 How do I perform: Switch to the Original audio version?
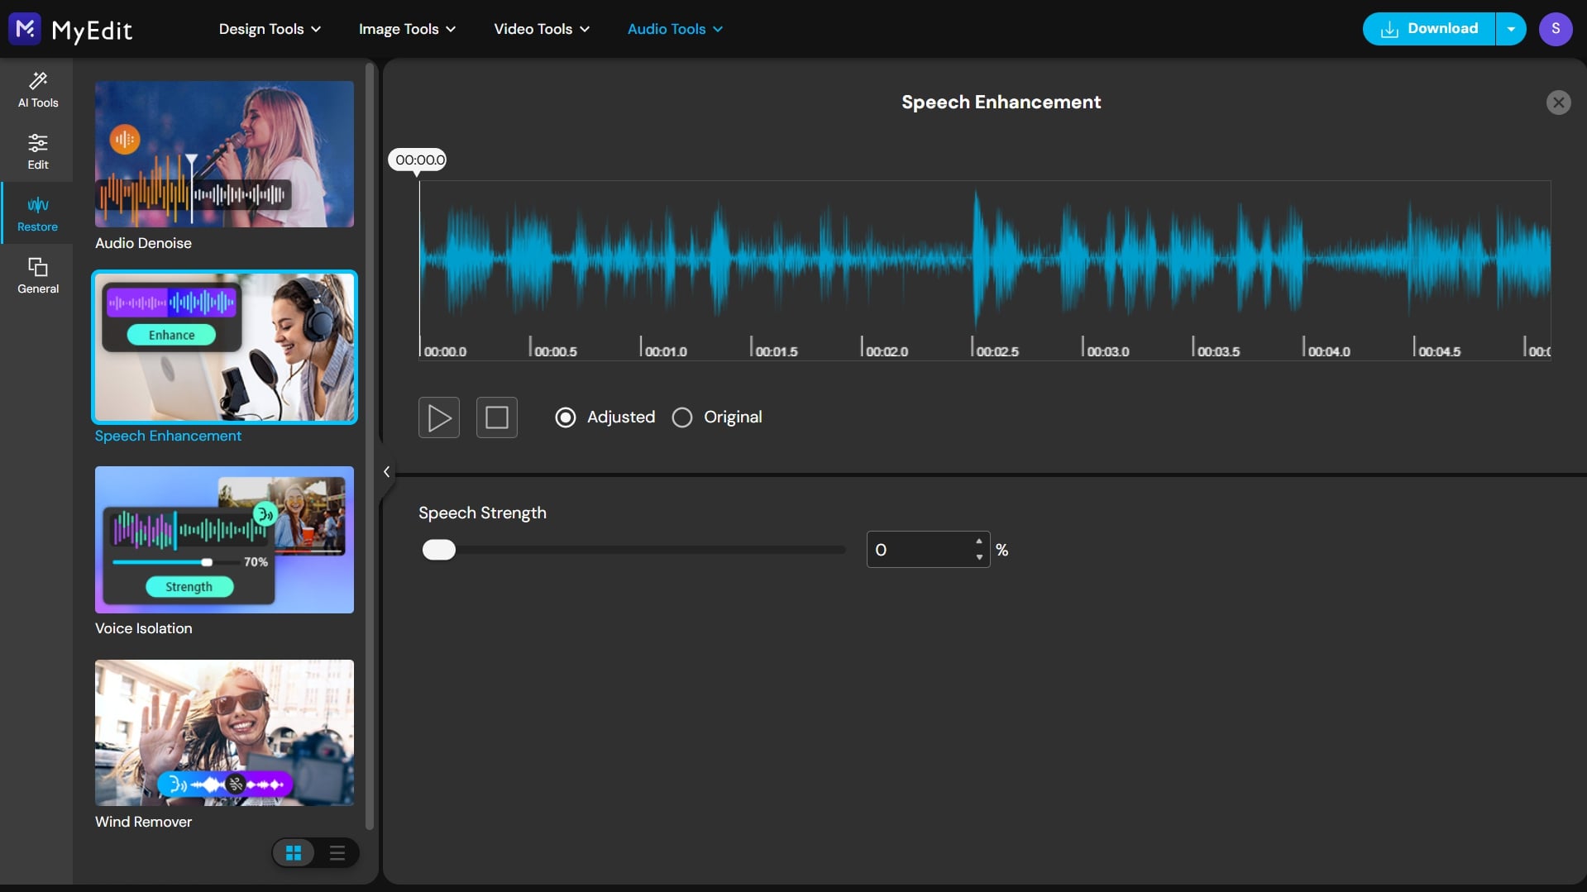click(681, 417)
